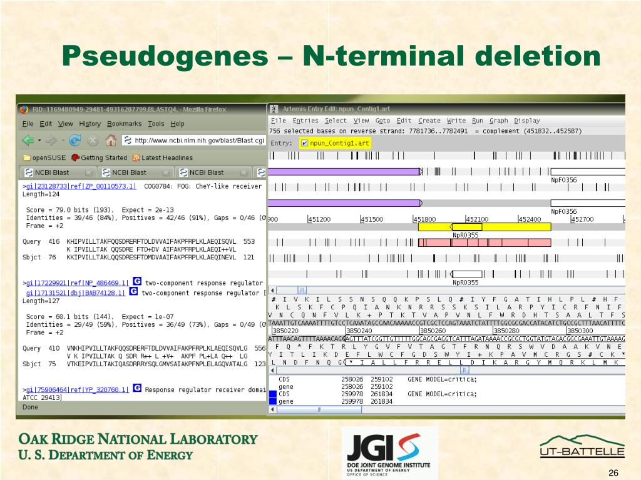641x480 pixels.
Task: Open Artemis Goto menu
Action: tap(382, 121)
